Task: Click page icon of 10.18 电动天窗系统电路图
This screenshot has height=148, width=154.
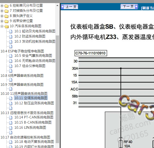Action: [x=11, y=142]
